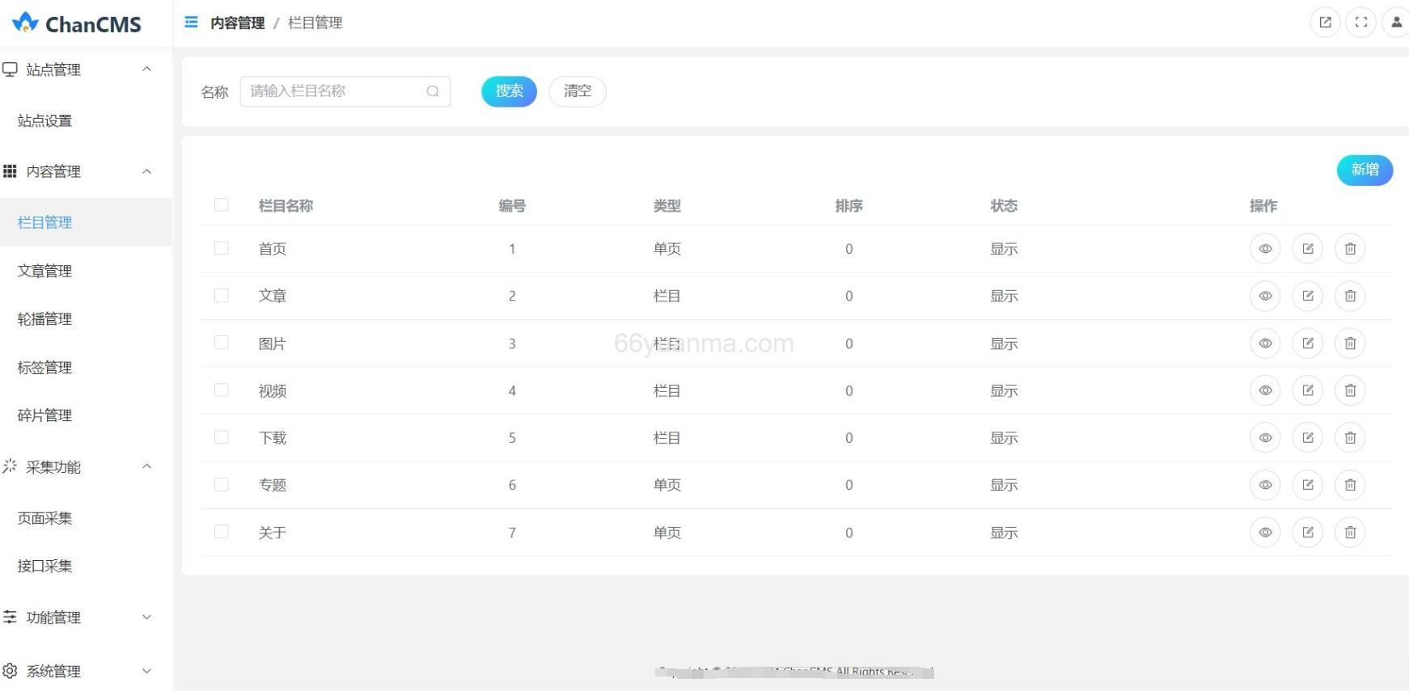Image resolution: width=1409 pixels, height=691 pixels.
Task: Open 文章管理 in the sidebar
Action: pyautogui.click(x=45, y=271)
